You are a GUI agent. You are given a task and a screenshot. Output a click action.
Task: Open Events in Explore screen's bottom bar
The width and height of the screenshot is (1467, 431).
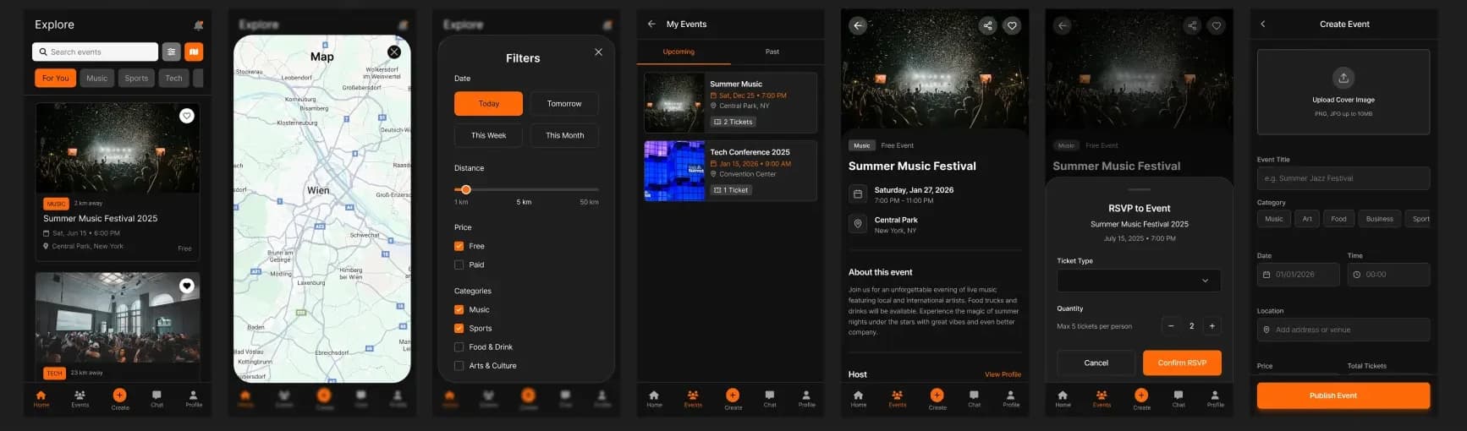tap(80, 399)
